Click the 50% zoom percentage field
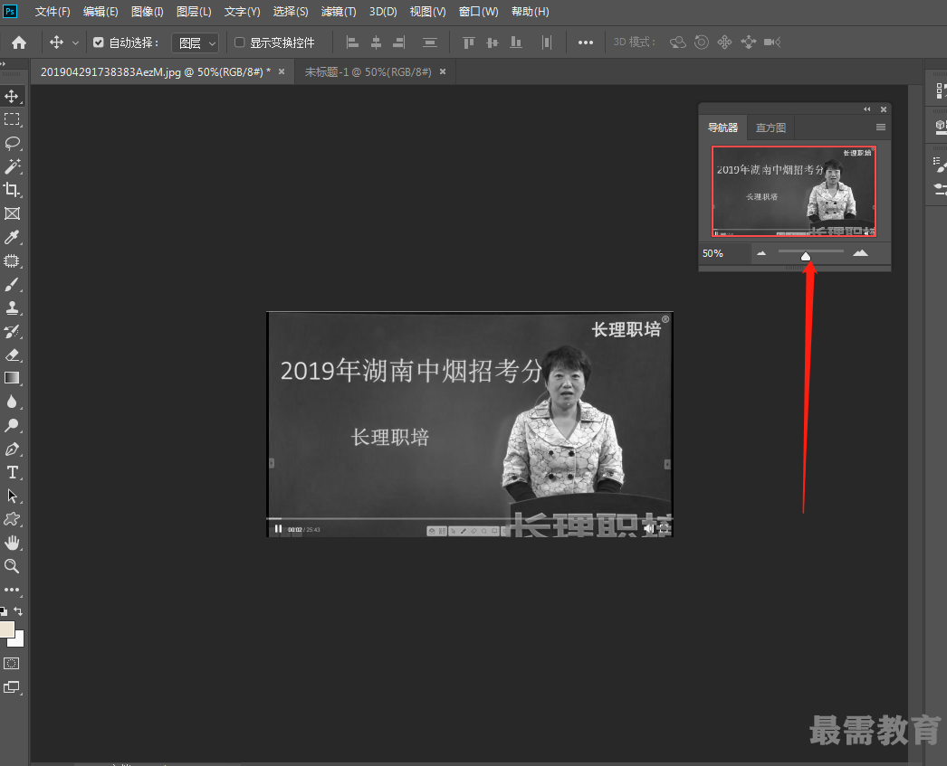Screen dimensions: 947x766 coord(725,253)
